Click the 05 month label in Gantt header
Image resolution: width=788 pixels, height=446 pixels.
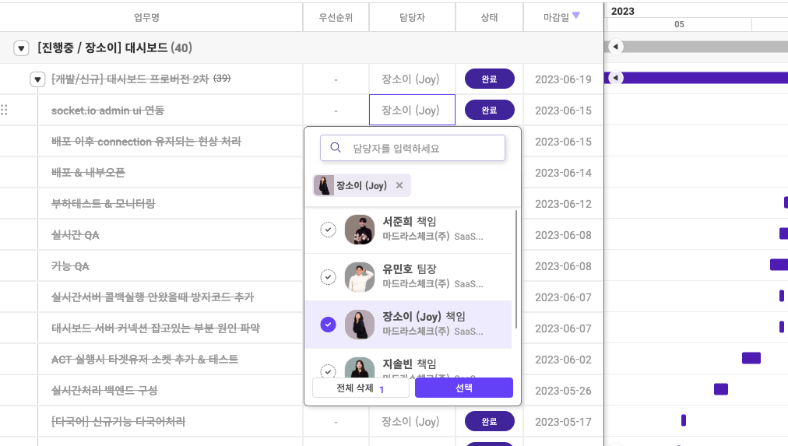(679, 24)
